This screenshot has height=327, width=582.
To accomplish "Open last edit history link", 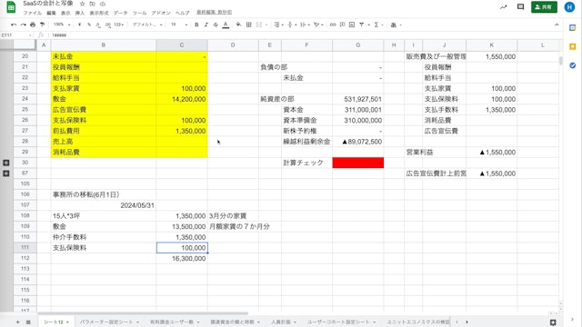I will [215, 13].
